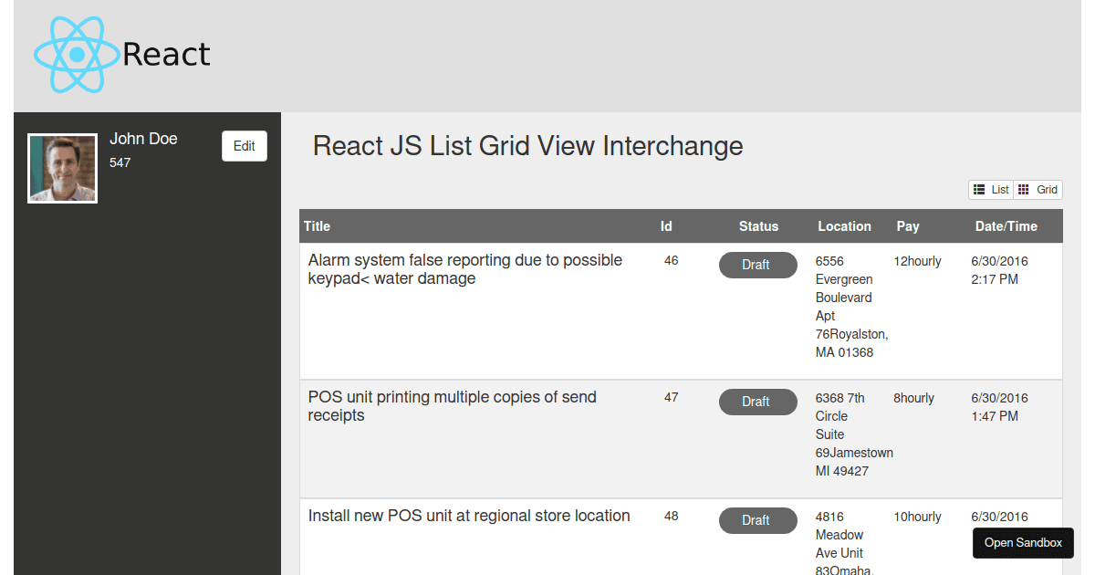
Task: Click the Pay column header
Action: (908, 226)
